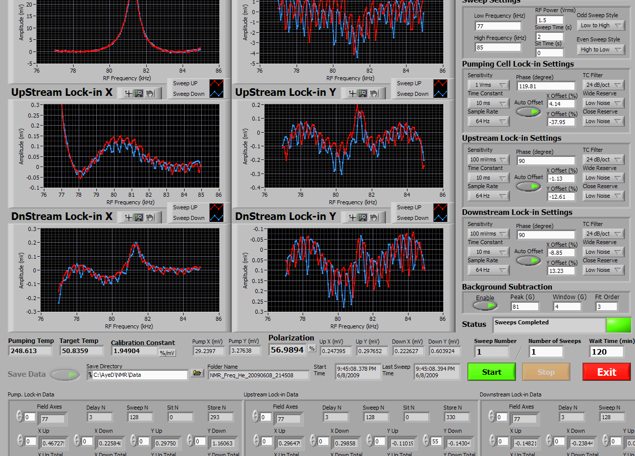The height and width of the screenshot is (456, 635).
Task: Open the Even Sweep Style dropdown
Action: tap(601, 49)
